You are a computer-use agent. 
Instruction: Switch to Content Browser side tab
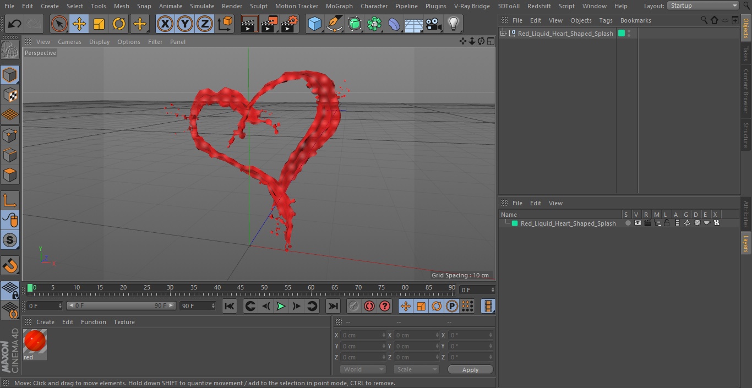point(746,90)
